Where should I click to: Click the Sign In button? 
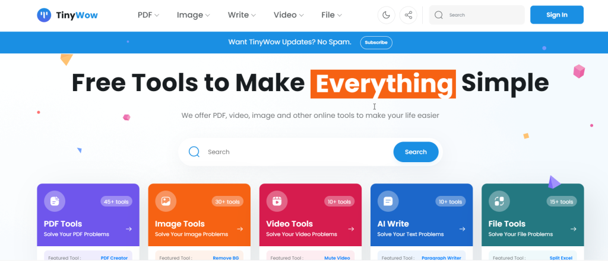click(557, 15)
